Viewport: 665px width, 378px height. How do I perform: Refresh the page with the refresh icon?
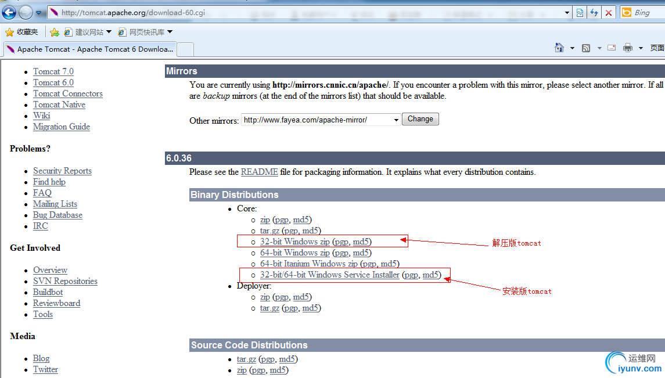point(594,13)
